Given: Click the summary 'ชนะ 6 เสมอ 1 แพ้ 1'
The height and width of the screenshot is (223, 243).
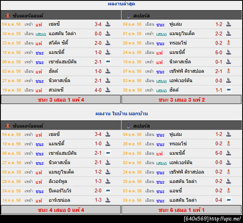Looking at the screenshot, I should click(181, 210).
